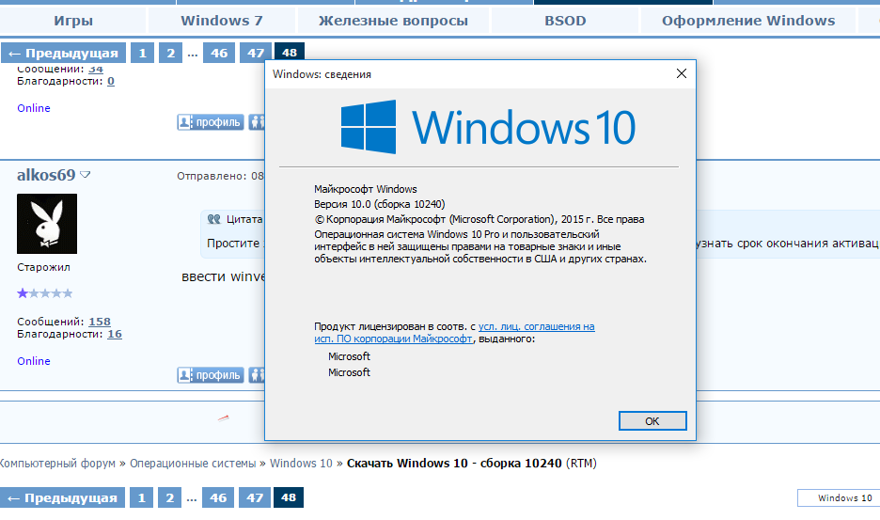Open the Железные вопросы category tab
This screenshot has height=520, width=880.
393,21
